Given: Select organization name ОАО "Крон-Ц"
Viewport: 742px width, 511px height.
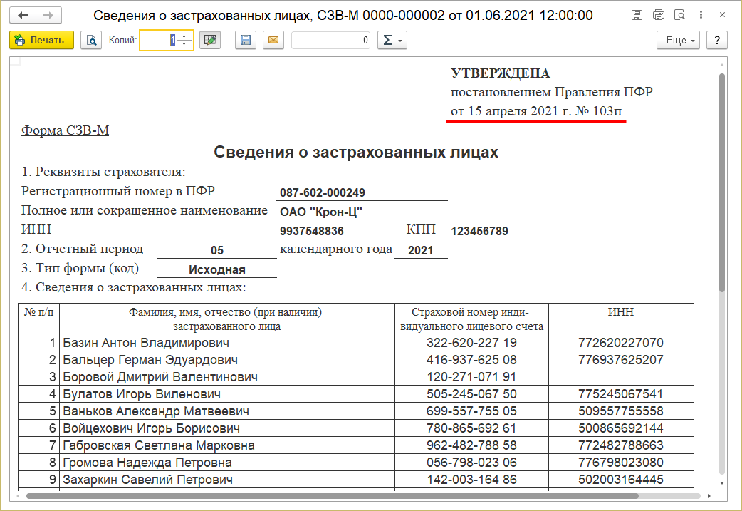Looking at the screenshot, I should 321,212.
